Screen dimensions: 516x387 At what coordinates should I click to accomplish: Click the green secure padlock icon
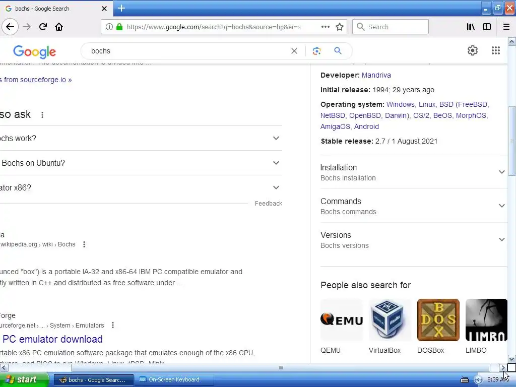point(119,27)
